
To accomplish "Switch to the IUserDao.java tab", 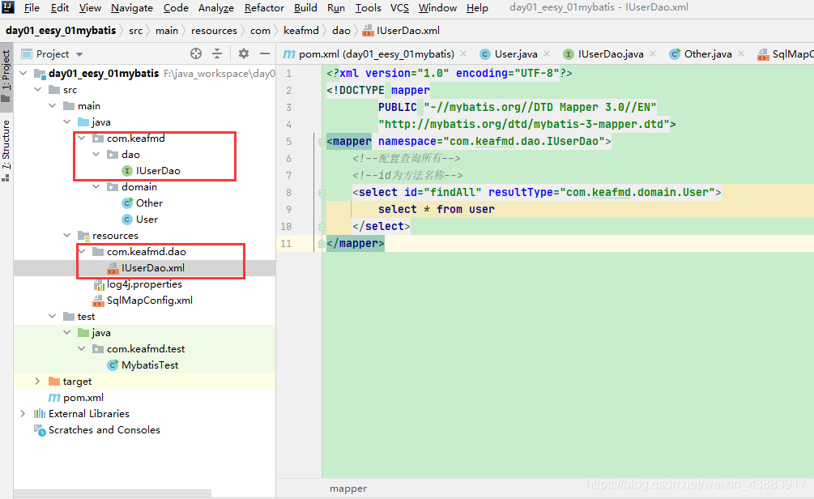I will [611, 54].
